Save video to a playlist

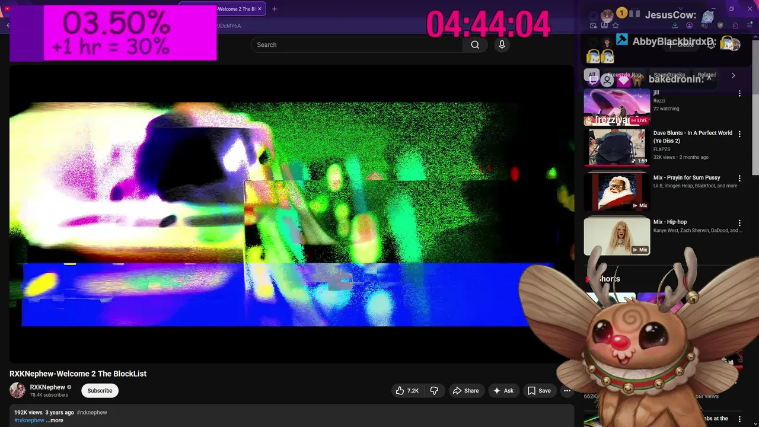(x=539, y=390)
